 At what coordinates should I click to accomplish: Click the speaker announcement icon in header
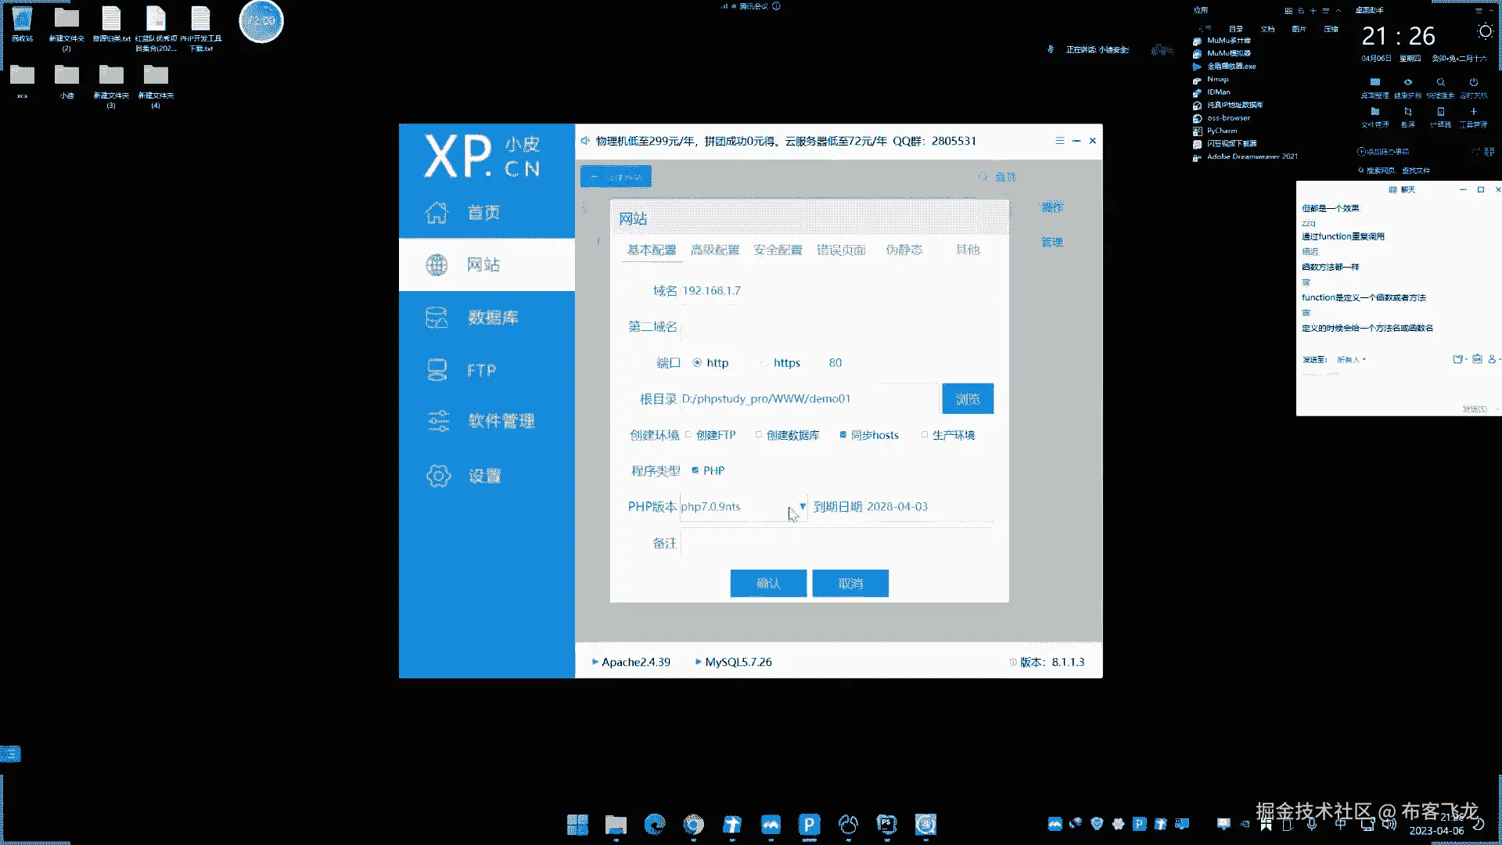click(x=585, y=141)
